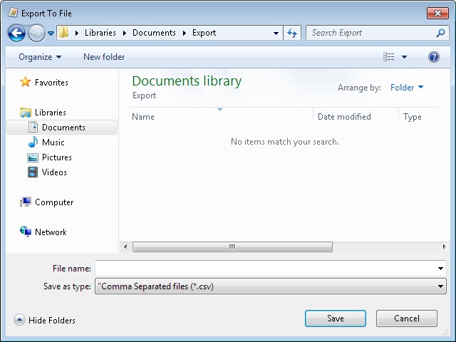Click the Back navigation arrow

coord(16,33)
